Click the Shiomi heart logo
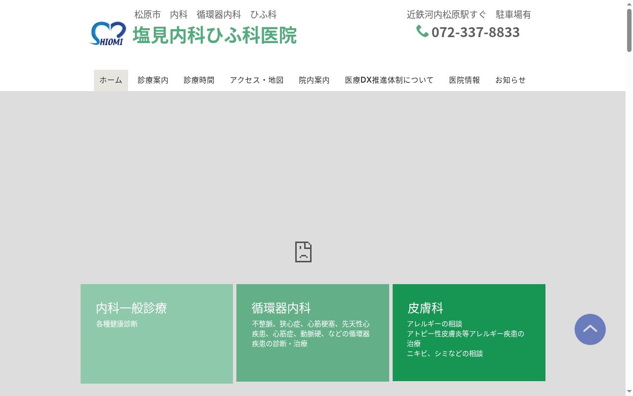This screenshot has height=396, width=633. click(x=108, y=34)
